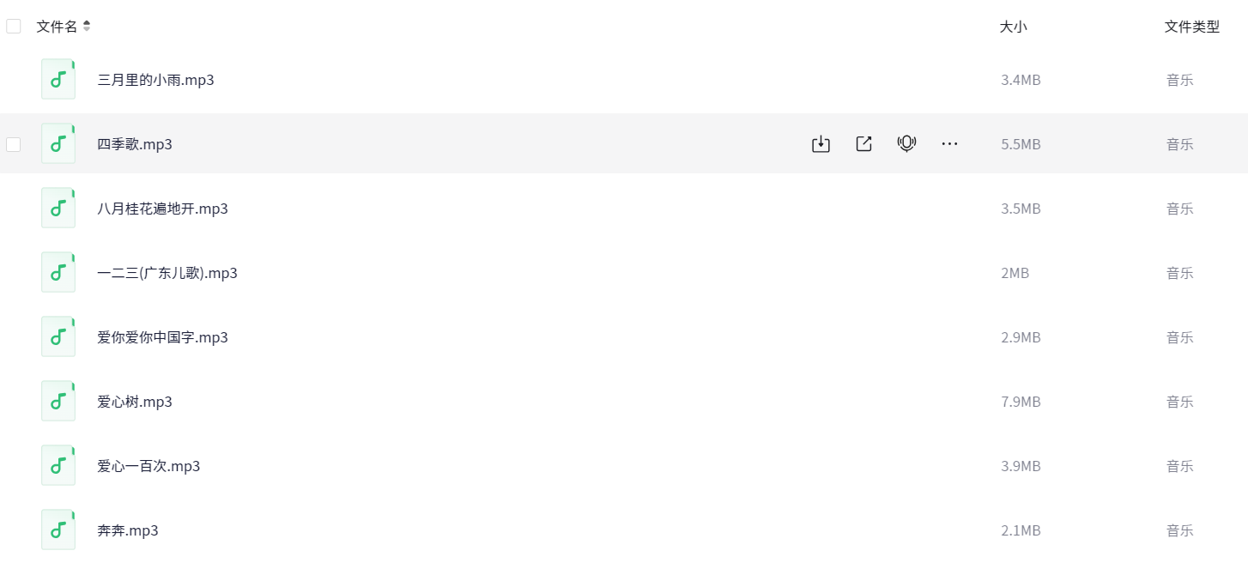Viewport: 1248px width, 563px height.
Task: Click the 7.9MB size of 爱心树.mp3
Action: coord(1021,402)
